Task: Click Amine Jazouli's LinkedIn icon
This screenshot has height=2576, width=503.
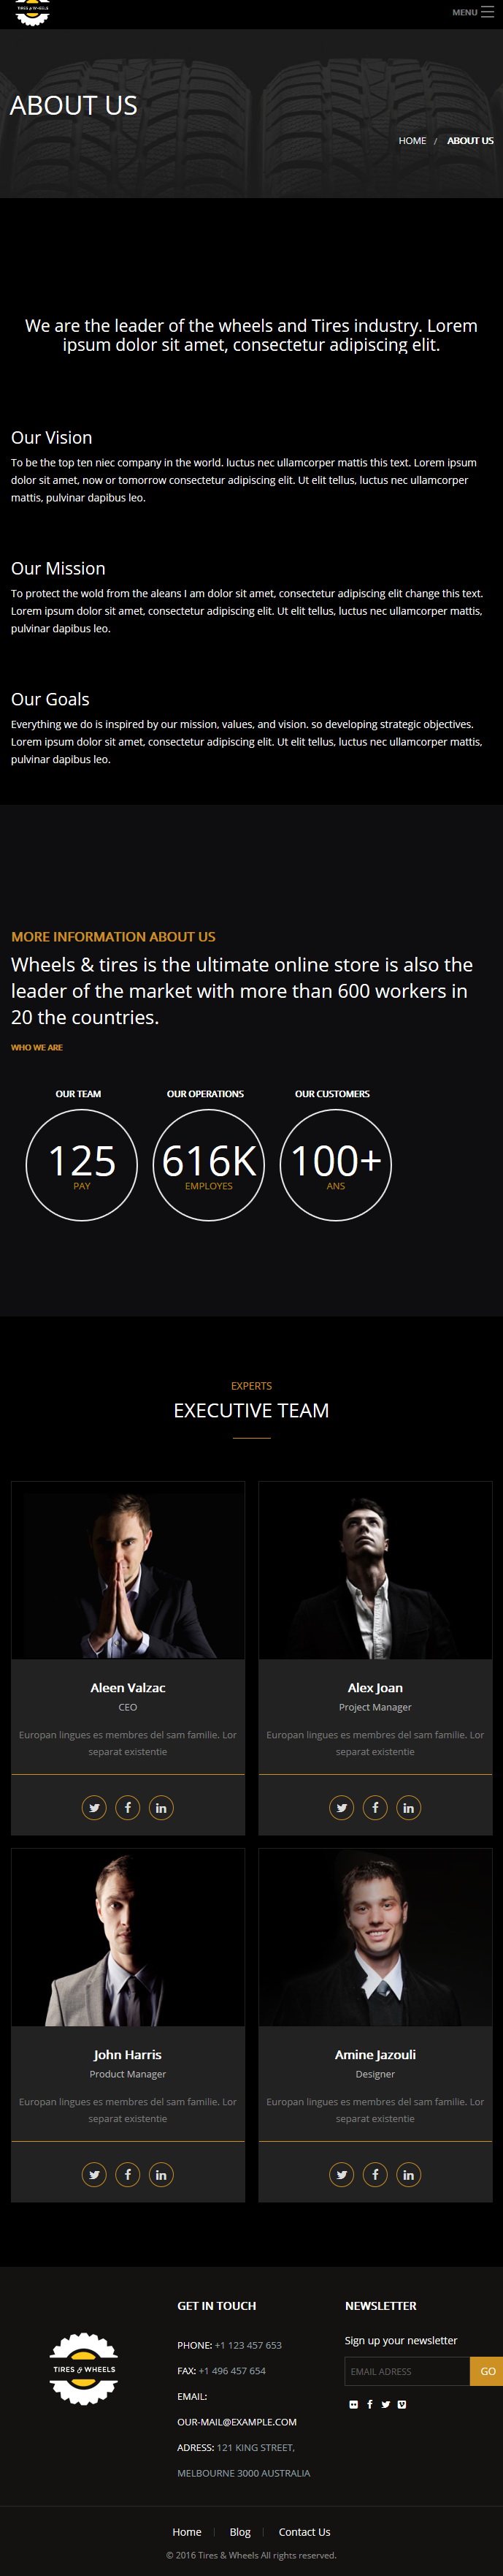Action: pyautogui.click(x=408, y=2174)
